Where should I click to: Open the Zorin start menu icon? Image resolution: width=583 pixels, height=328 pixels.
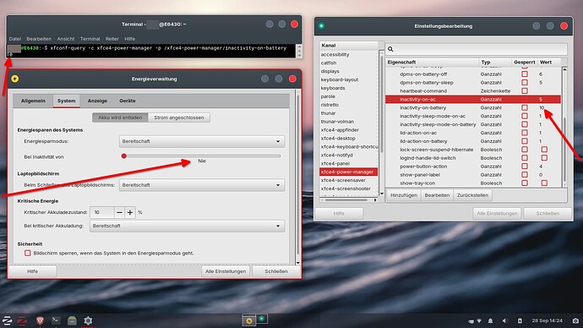click(7, 320)
